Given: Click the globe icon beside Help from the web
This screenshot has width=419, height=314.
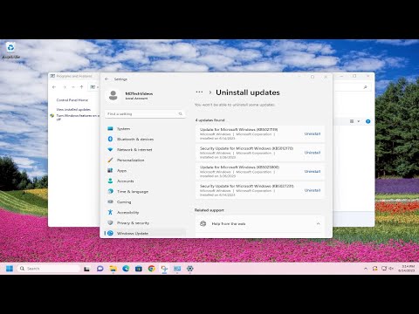Looking at the screenshot, I should [x=203, y=223].
